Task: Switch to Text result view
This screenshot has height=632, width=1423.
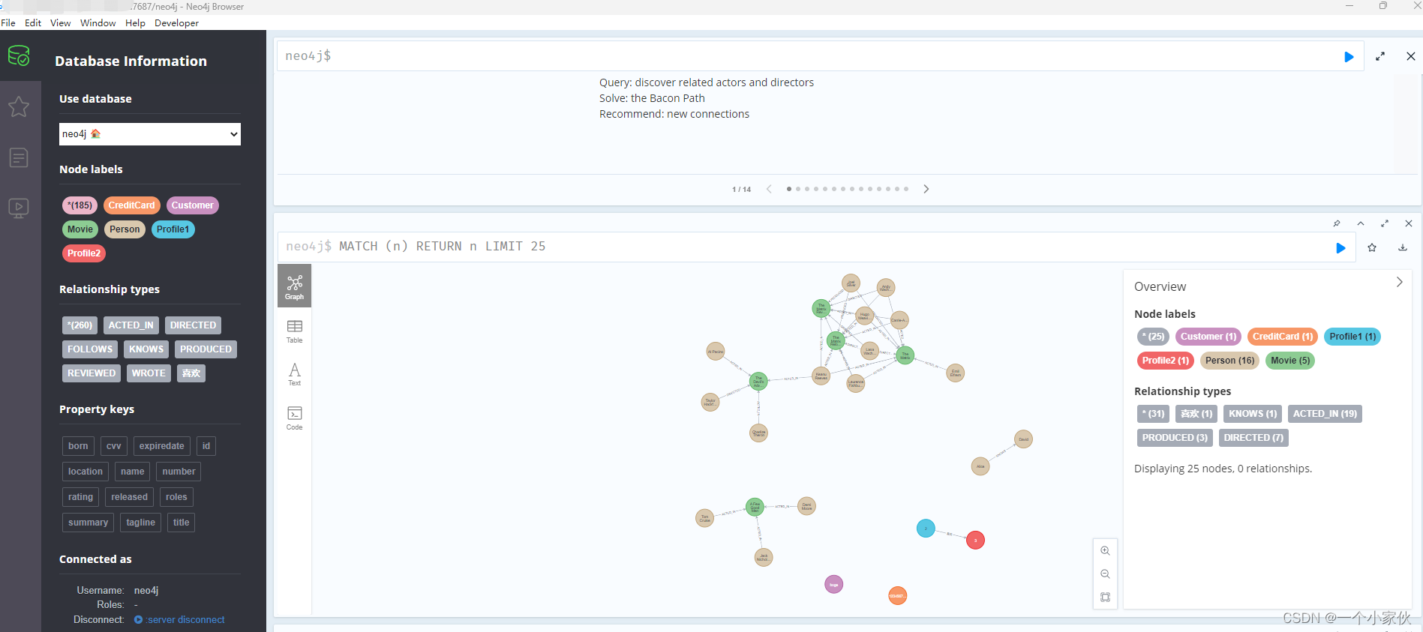Action: (294, 374)
